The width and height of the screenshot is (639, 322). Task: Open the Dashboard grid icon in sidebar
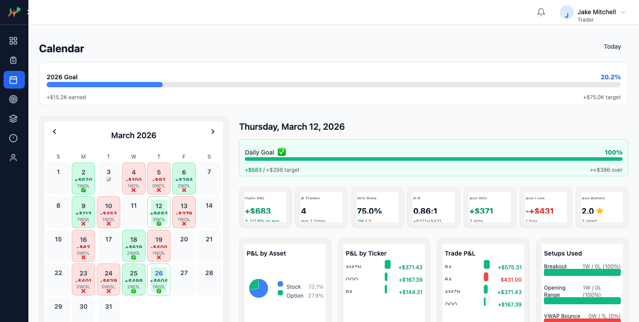13,40
